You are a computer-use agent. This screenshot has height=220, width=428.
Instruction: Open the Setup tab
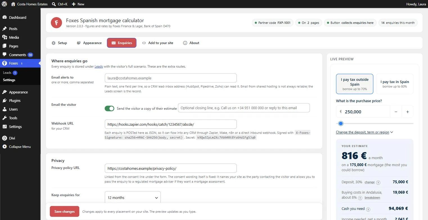(x=59, y=43)
